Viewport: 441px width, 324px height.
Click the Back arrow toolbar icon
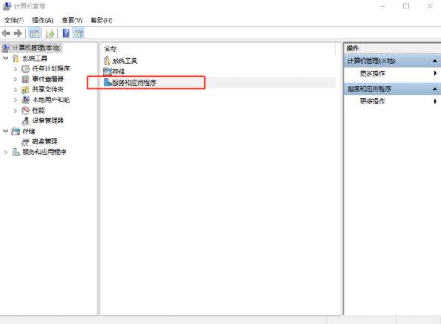point(6,33)
